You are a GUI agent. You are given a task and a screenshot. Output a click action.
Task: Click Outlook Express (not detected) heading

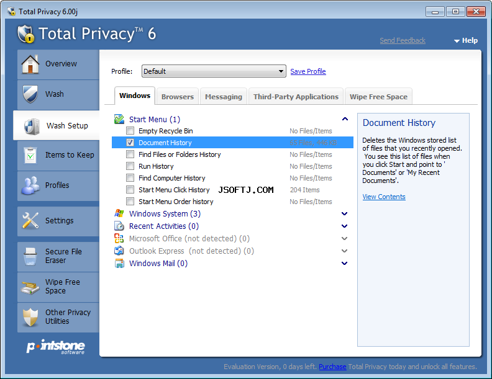point(191,251)
